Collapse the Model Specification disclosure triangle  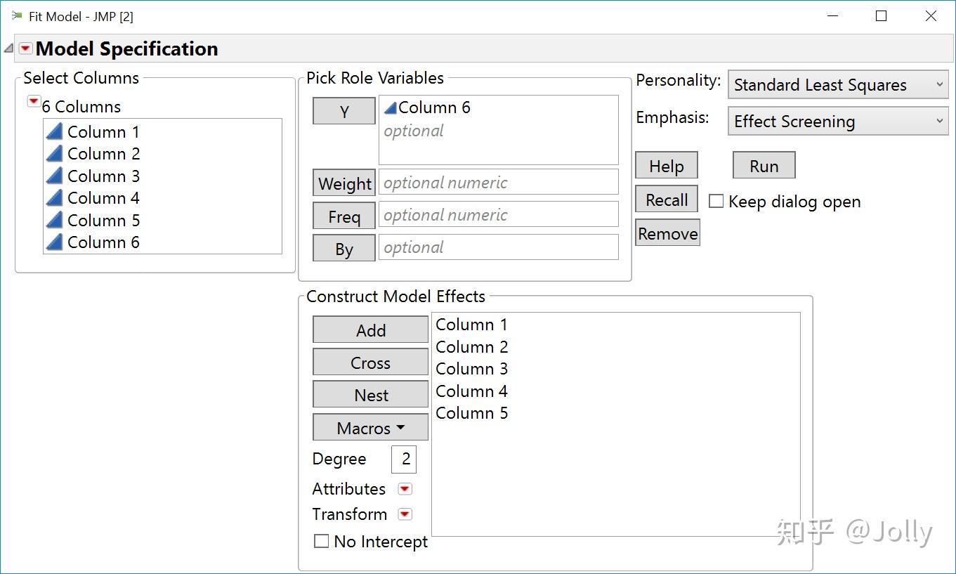pyautogui.click(x=8, y=48)
